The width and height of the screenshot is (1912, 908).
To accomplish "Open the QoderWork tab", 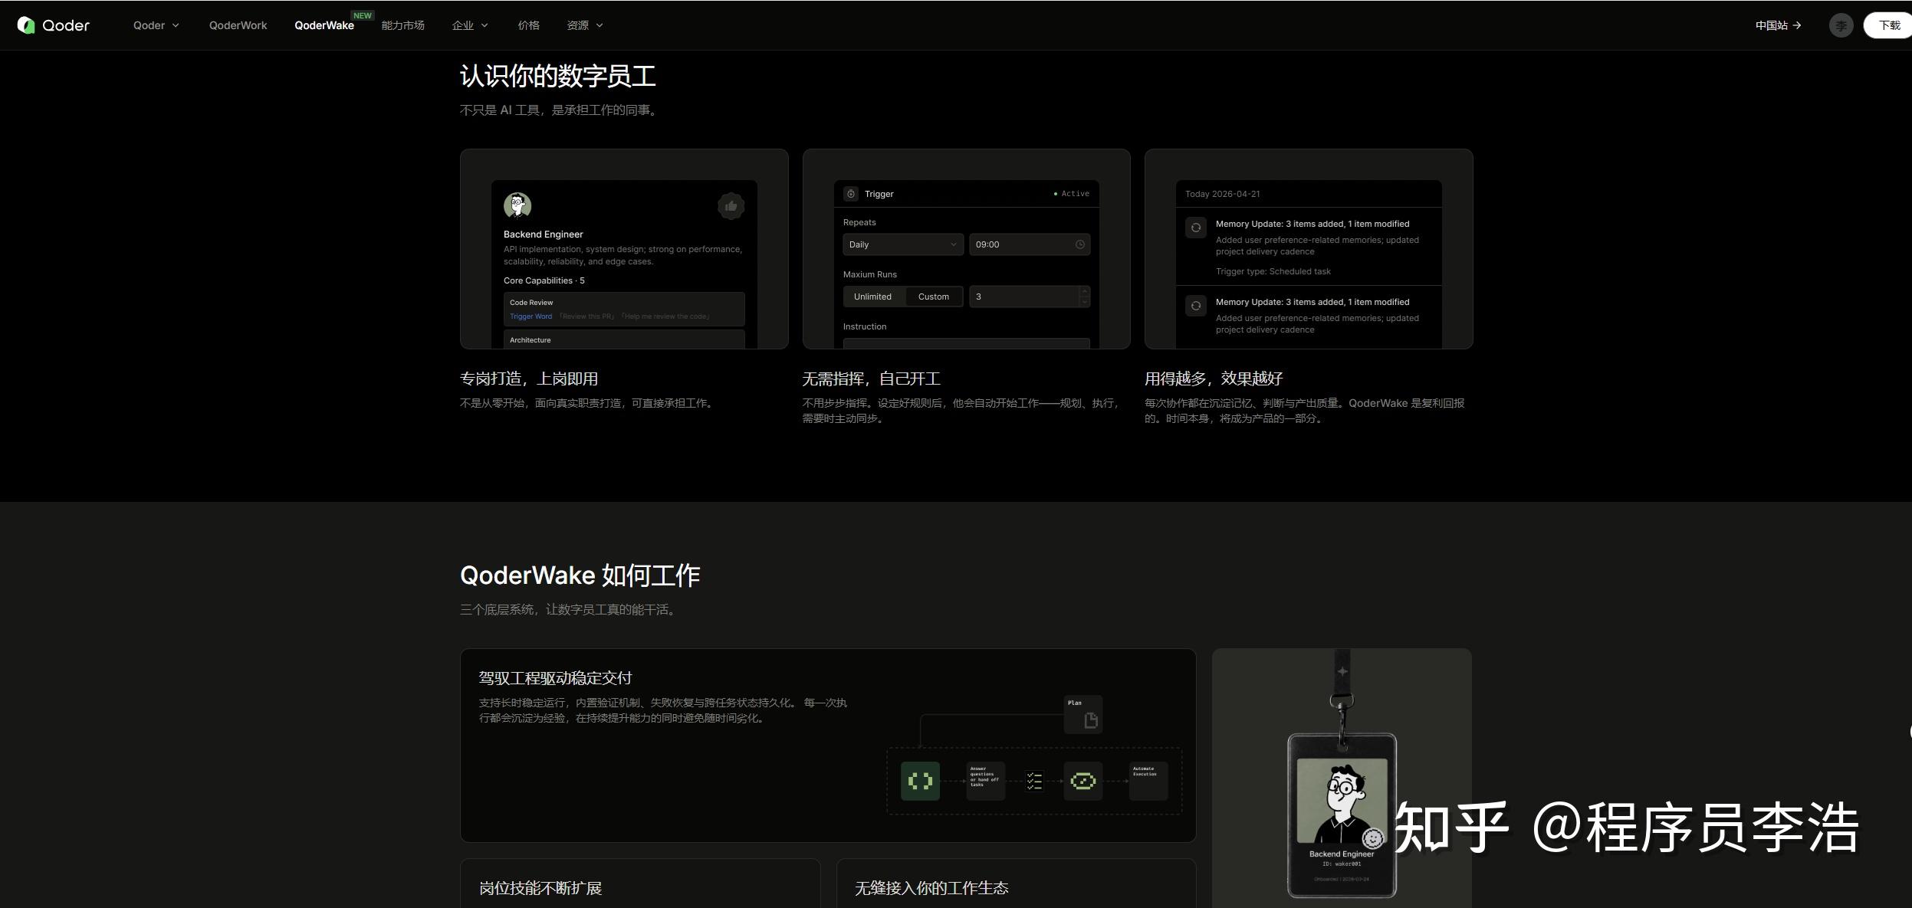I will 238,25.
